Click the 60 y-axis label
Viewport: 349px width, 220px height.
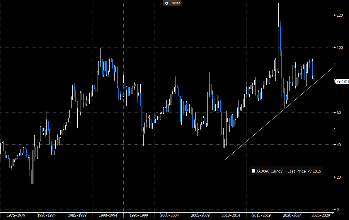(339, 112)
